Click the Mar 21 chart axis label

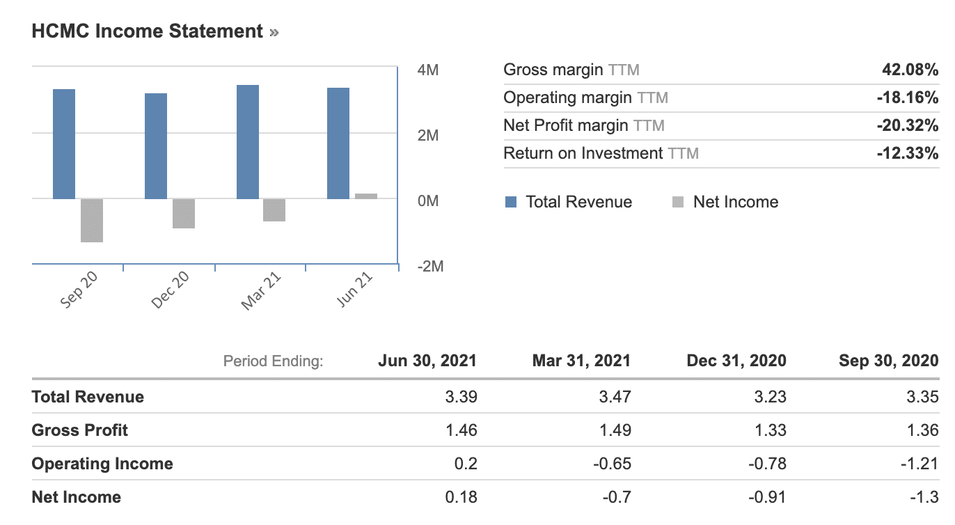[x=261, y=290]
